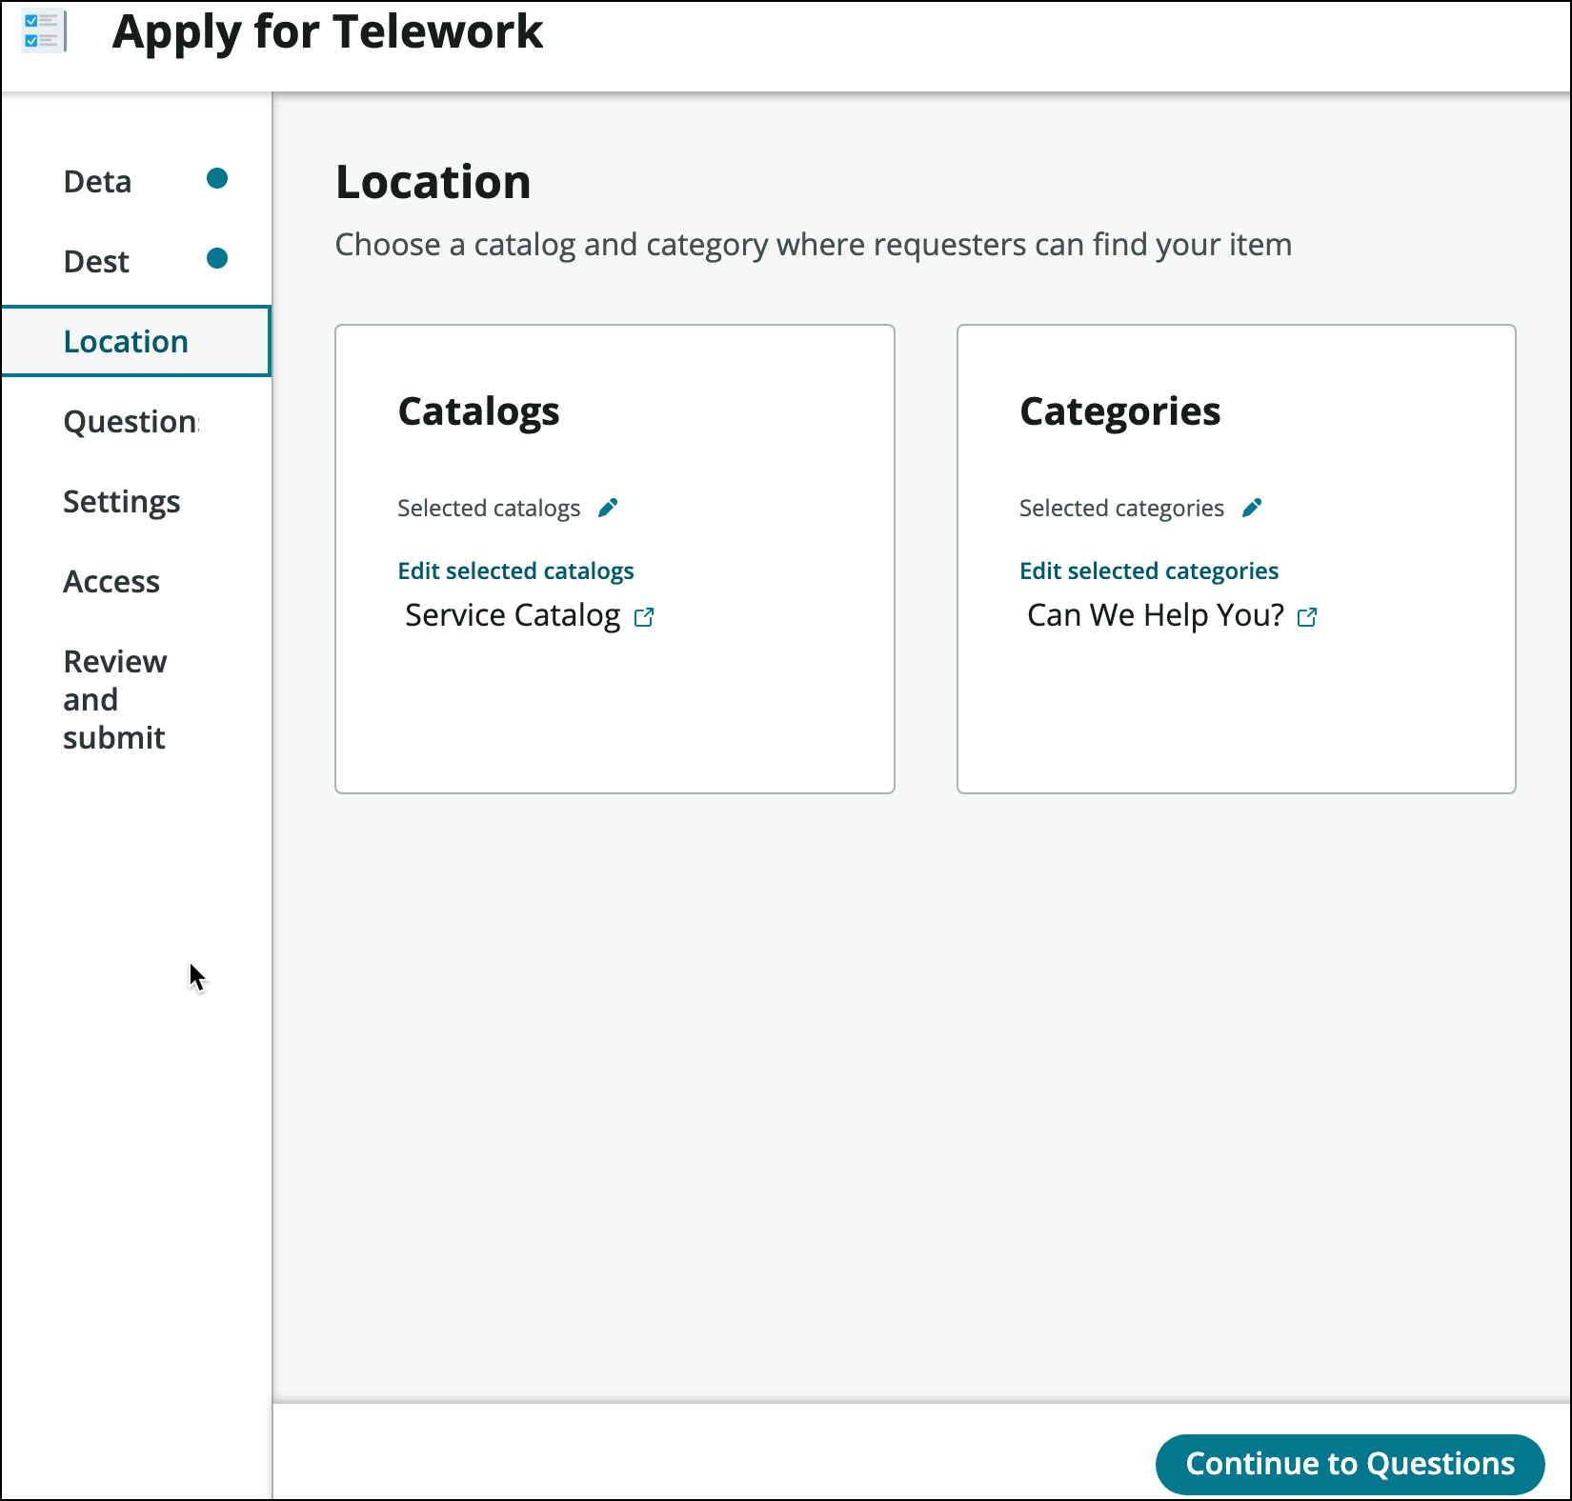1572x1501 pixels.
Task: Click the Can We Help You? category text
Action: click(x=1155, y=615)
